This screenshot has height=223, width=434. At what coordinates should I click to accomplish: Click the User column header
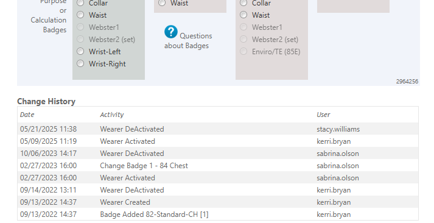coord(323,115)
